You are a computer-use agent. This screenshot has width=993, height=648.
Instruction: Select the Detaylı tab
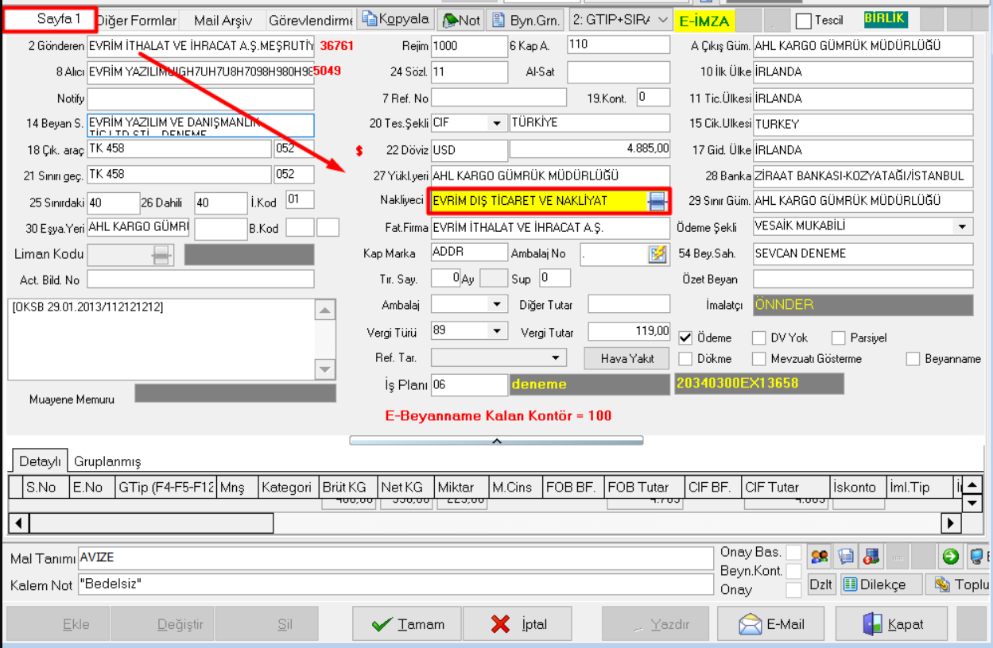40,461
